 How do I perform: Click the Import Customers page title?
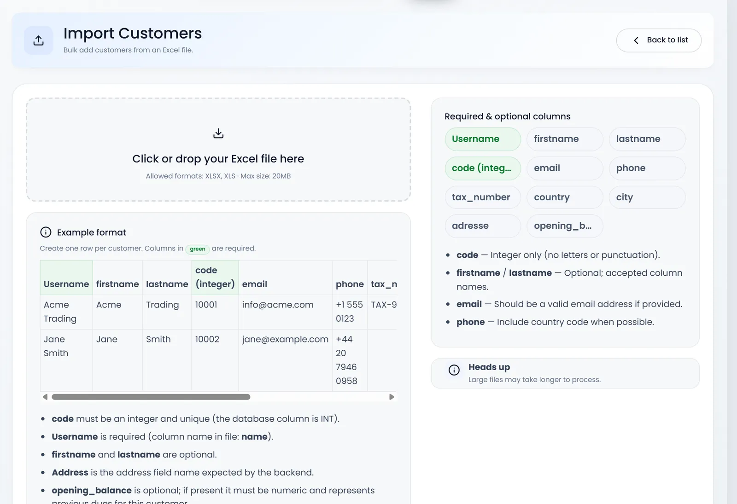pyautogui.click(x=133, y=33)
